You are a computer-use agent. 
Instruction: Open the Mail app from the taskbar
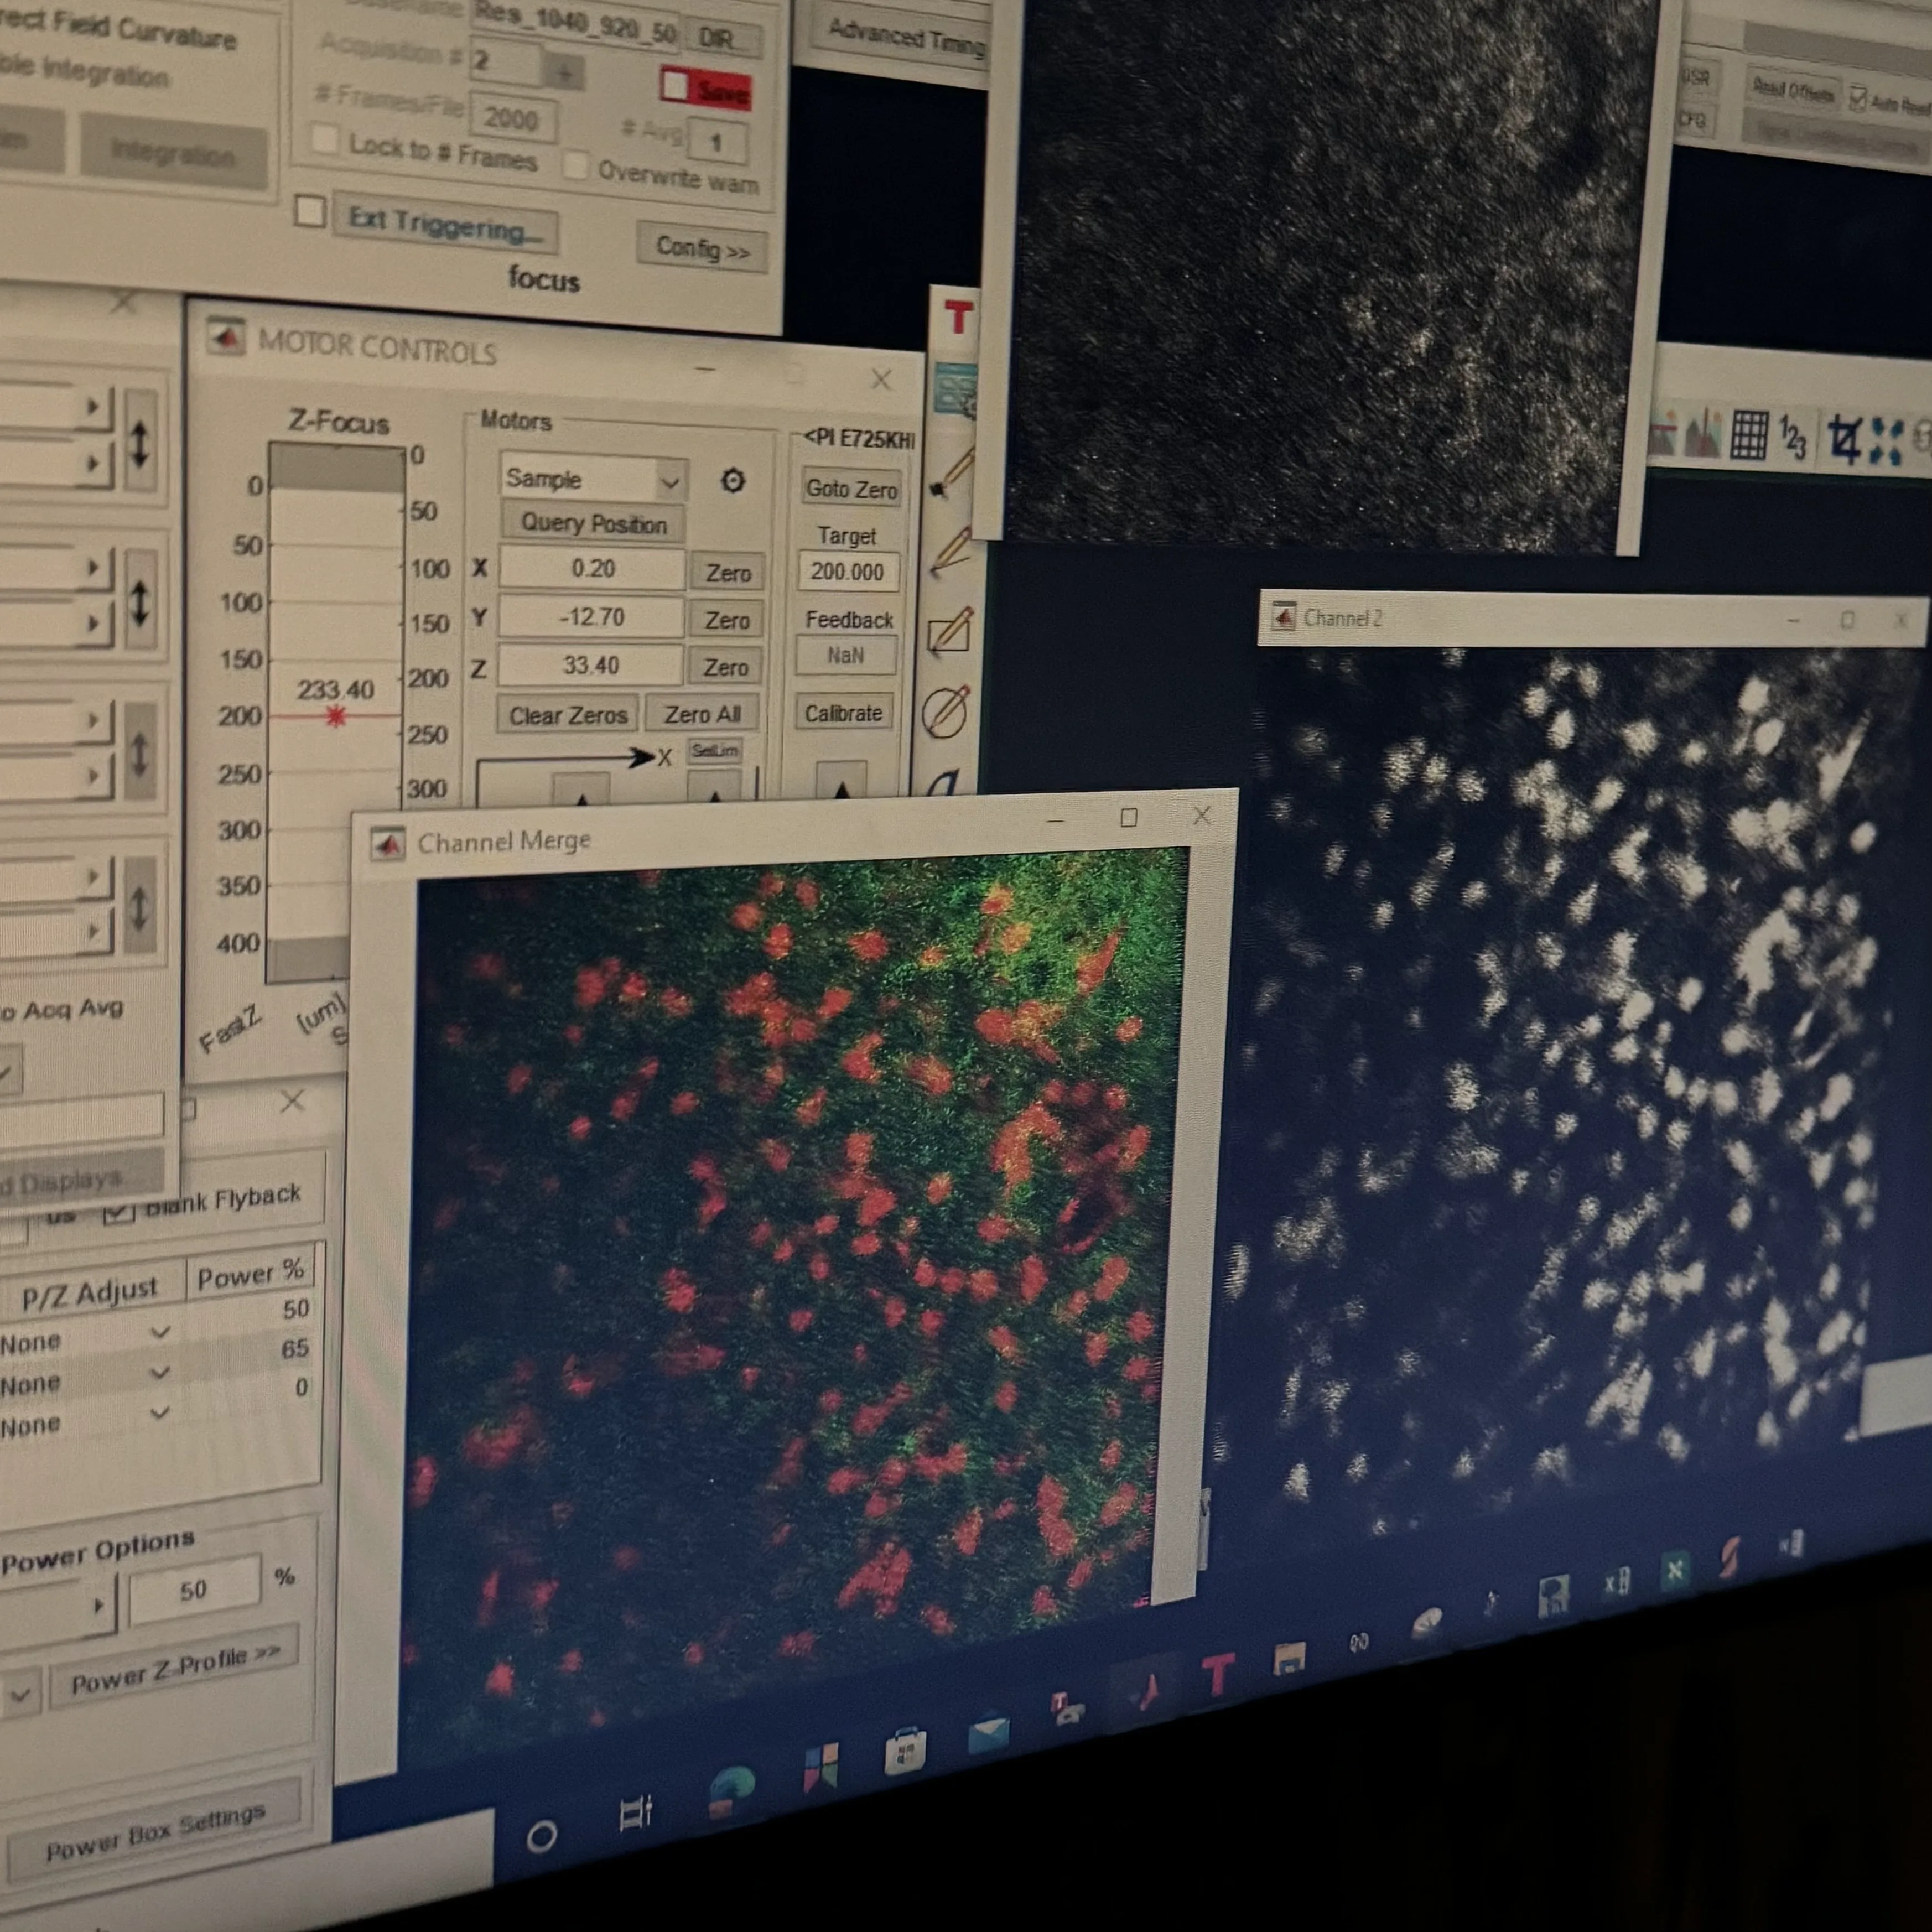pyautogui.click(x=989, y=1733)
